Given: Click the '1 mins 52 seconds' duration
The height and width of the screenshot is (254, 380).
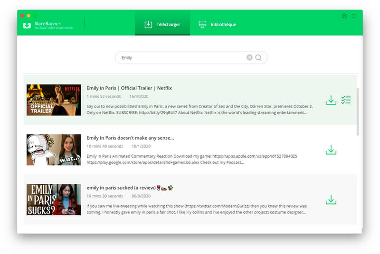Looking at the screenshot, I should (104, 96).
